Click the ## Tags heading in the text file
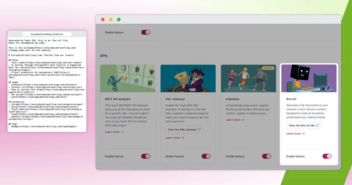352x185 pixels. [x=13, y=124]
